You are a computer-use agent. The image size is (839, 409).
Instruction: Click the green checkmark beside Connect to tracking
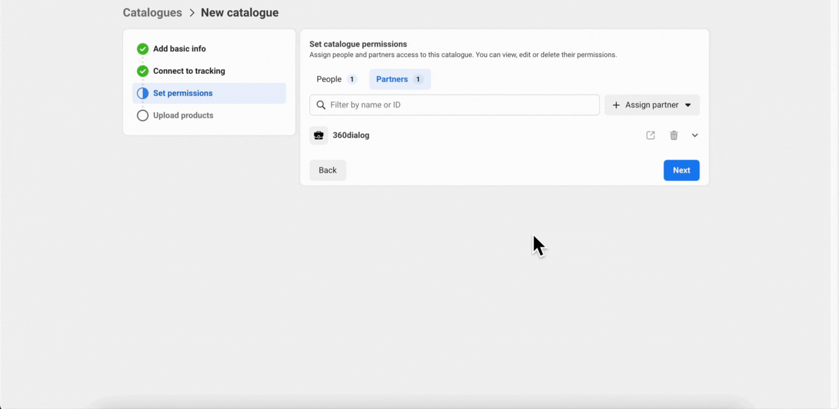pos(143,71)
